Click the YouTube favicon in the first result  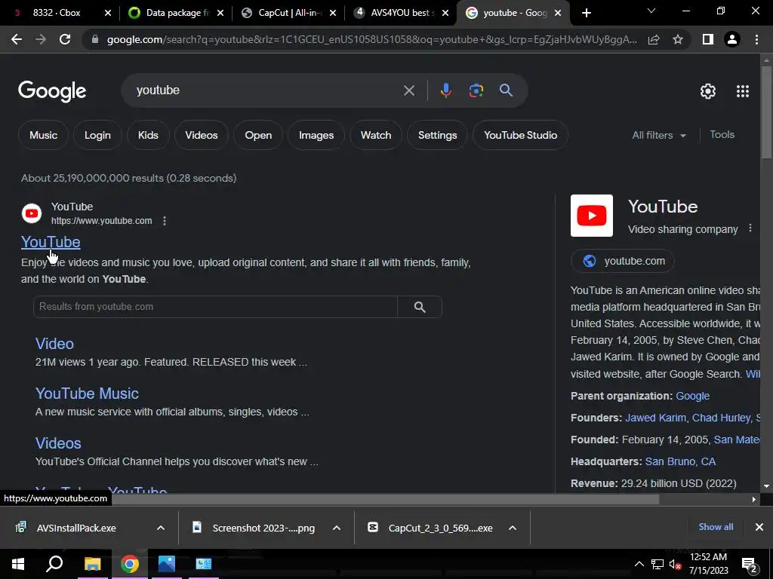coord(32,213)
